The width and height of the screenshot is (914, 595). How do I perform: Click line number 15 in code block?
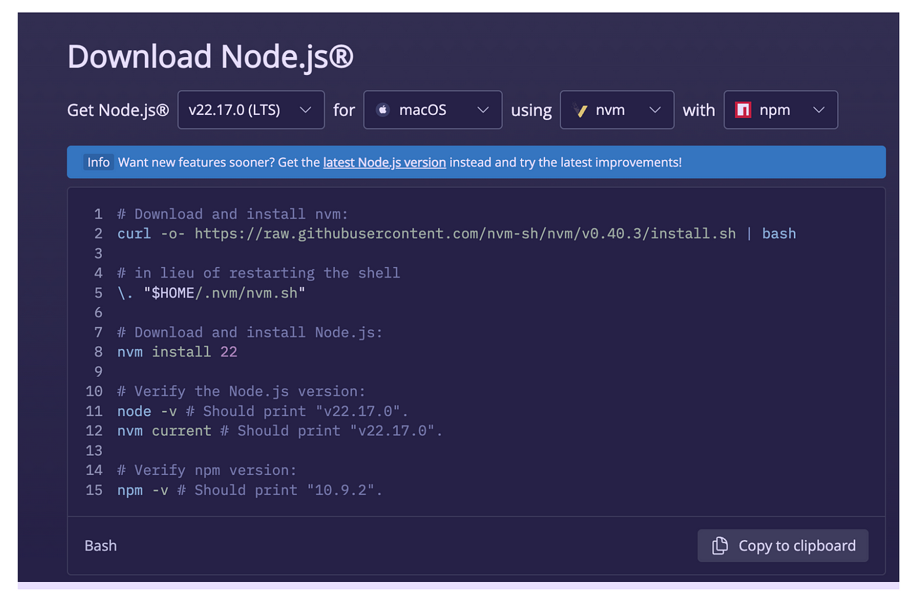pyautogui.click(x=94, y=490)
